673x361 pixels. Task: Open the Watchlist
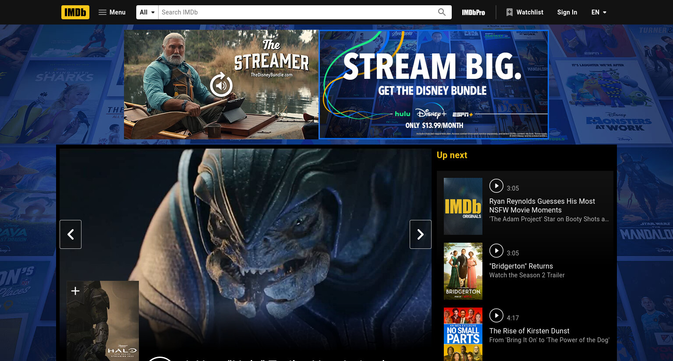point(525,12)
